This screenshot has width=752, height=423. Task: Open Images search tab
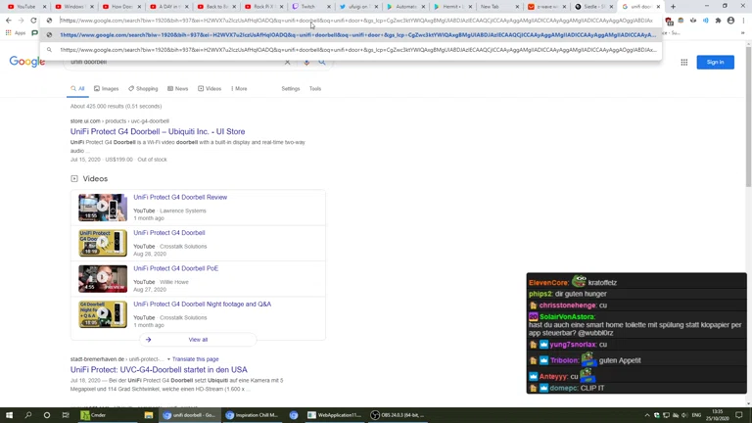click(x=106, y=89)
